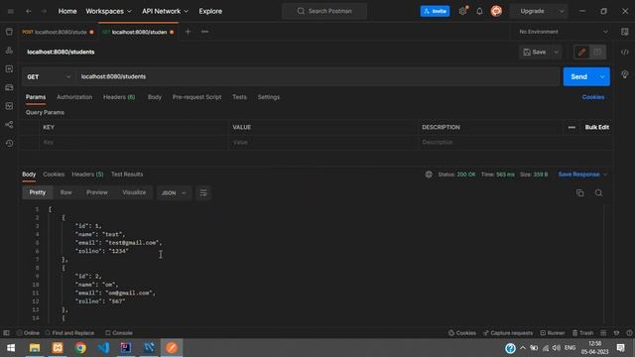Switch response view to Visualize
Image resolution: width=635 pixels, height=357 pixels.
[x=134, y=192]
